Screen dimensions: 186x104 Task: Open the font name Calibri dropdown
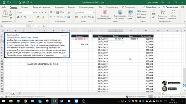[33, 13]
